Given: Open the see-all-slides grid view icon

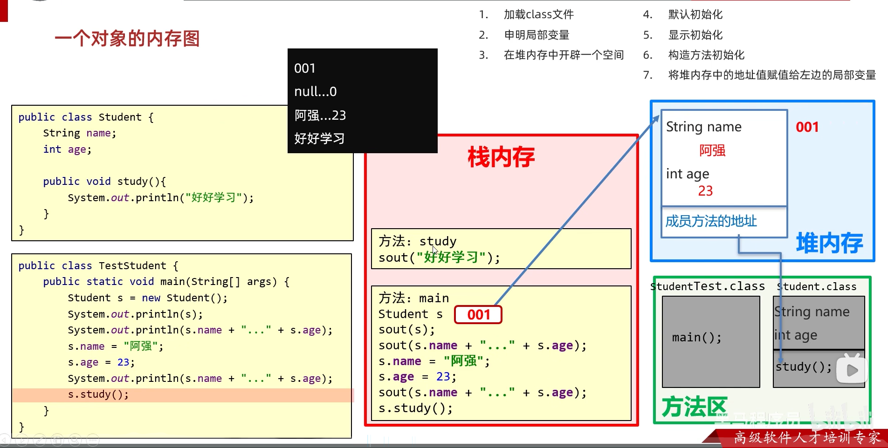Looking at the screenshot, I should 57,439.
